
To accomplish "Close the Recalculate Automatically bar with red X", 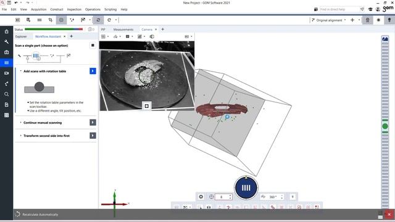I will click(x=389, y=215).
